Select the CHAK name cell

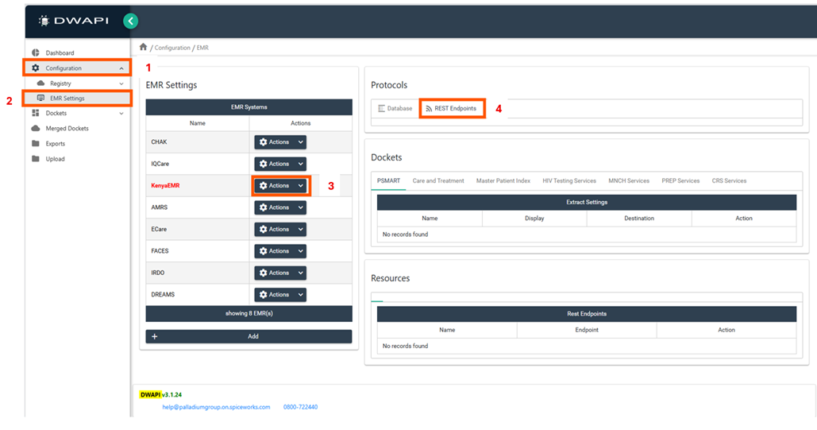pyautogui.click(x=198, y=142)
